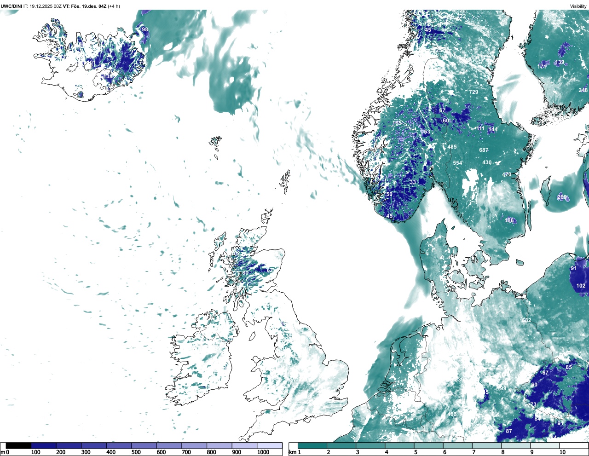Click the '33' value in southern Norway

click(x=413, y=183)
